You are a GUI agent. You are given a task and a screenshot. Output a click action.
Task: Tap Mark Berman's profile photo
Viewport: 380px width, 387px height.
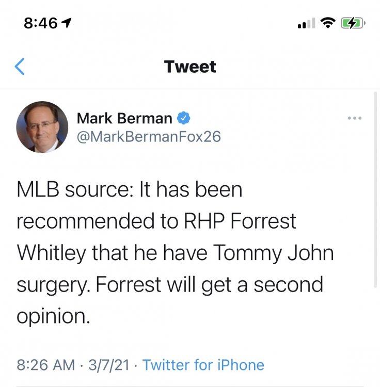[42, 127]
